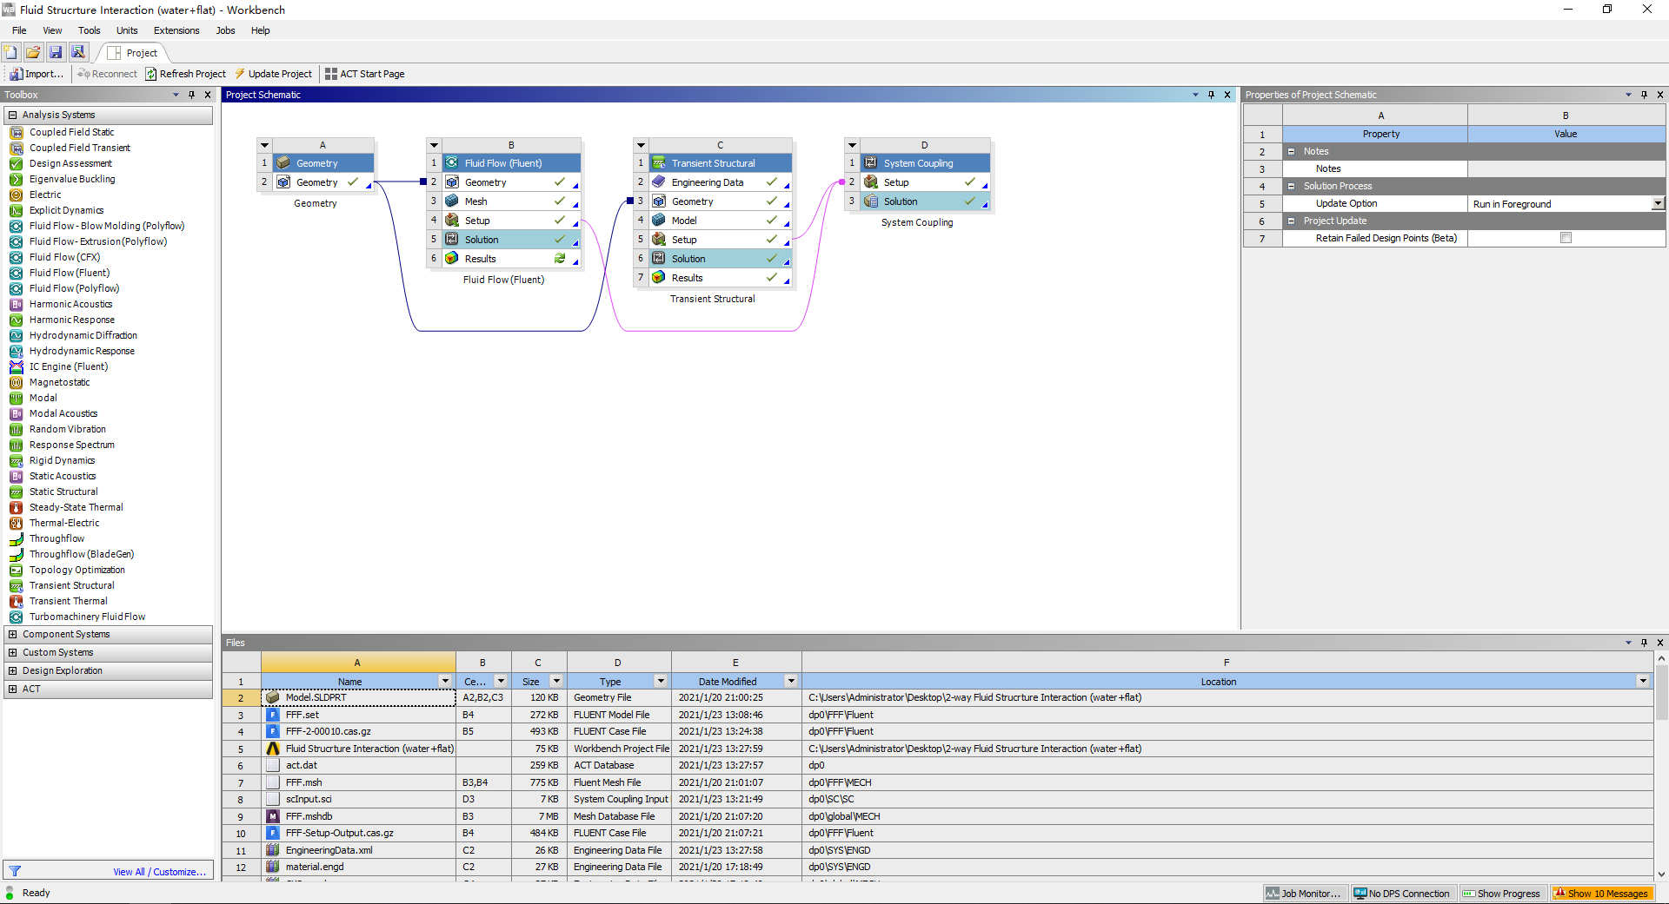Select the Mesh cell icon in Fluent system

click(x=452, y=201)
